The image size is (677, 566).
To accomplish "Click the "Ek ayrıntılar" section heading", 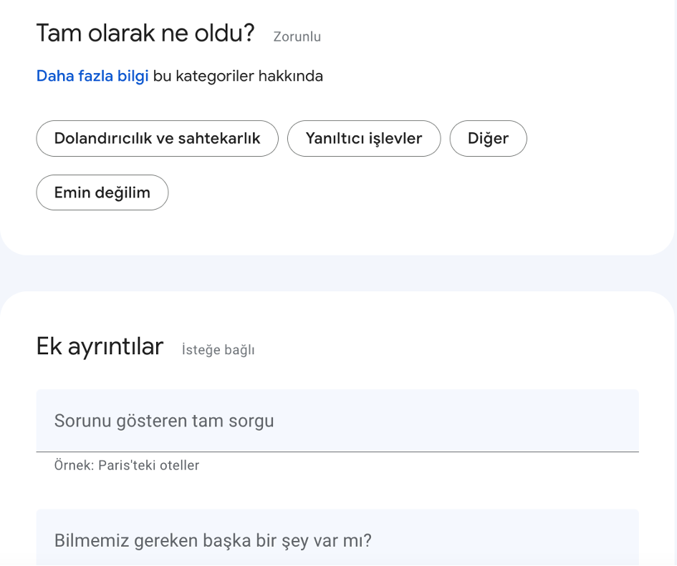I will point(99,346).
